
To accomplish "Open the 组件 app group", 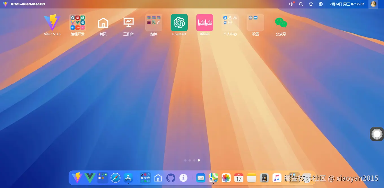I will click(x=154, y=23).
